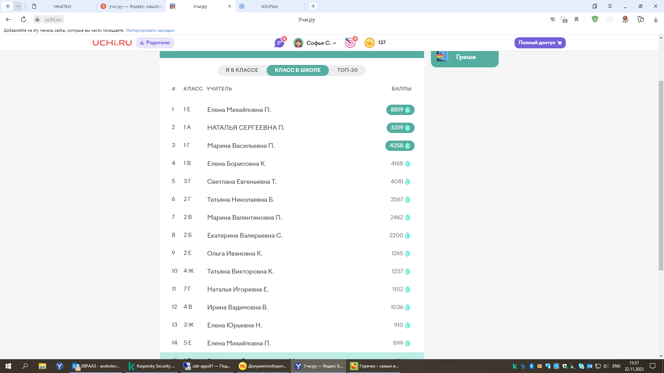Screen dimensions: 664x373
Task: Click the gold coin icon next to 137
Action: pos(369,43)
